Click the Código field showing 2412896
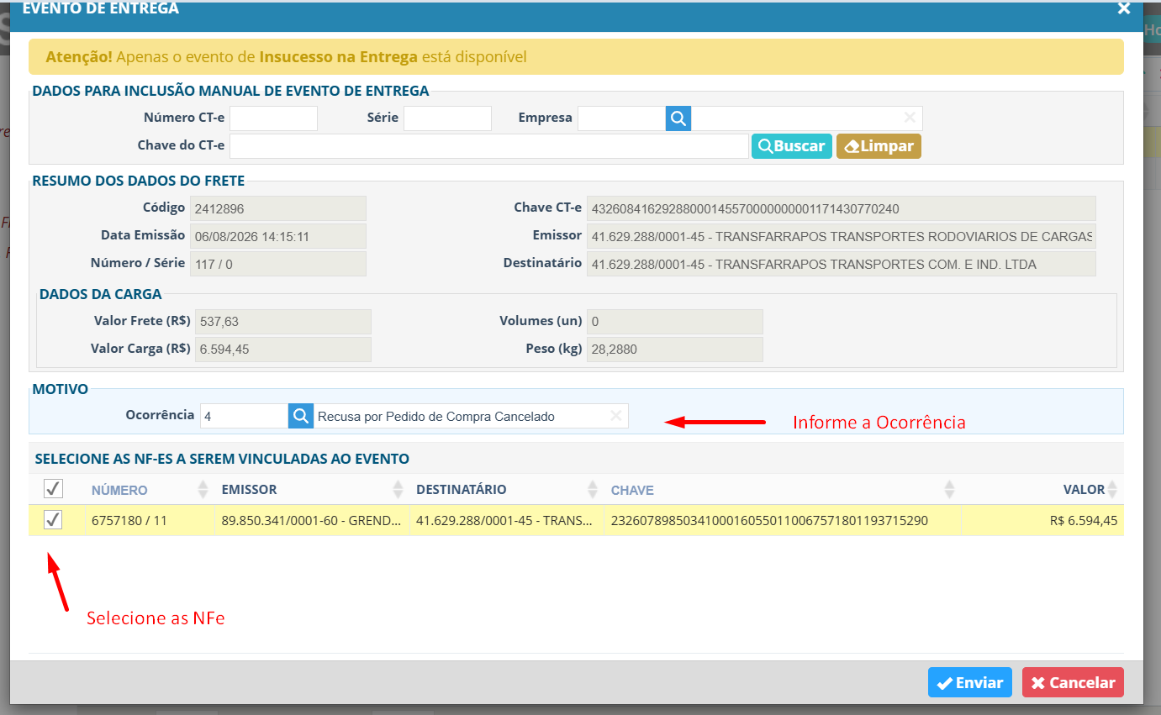 point(278,208)
